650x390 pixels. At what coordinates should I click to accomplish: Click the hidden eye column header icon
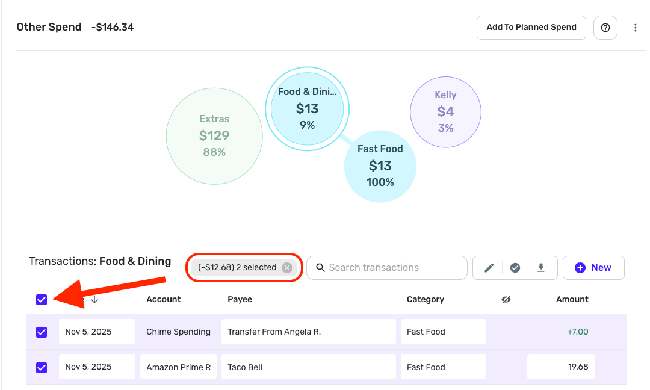(x=506, y=299)
